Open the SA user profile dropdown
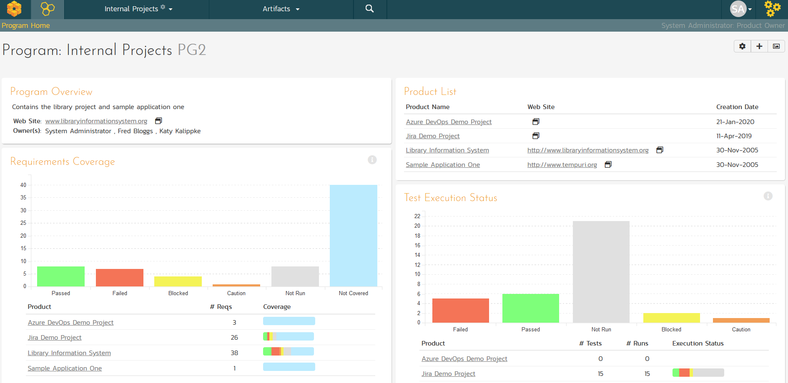 pyautogui.click(x=741, y=9)
